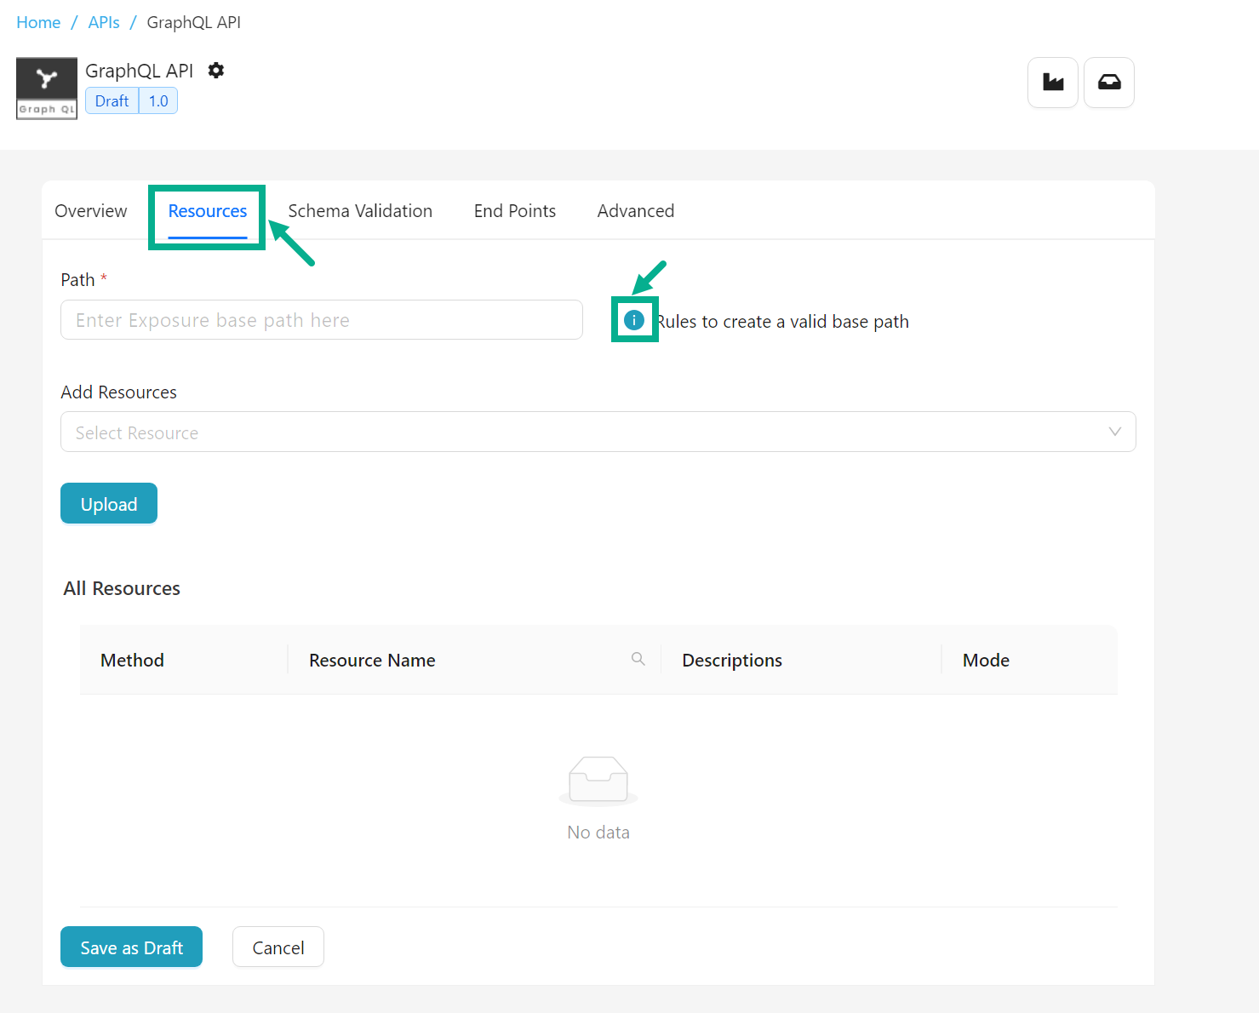
Task: Open the Advanced tab
Action: [x=636, y=210]
